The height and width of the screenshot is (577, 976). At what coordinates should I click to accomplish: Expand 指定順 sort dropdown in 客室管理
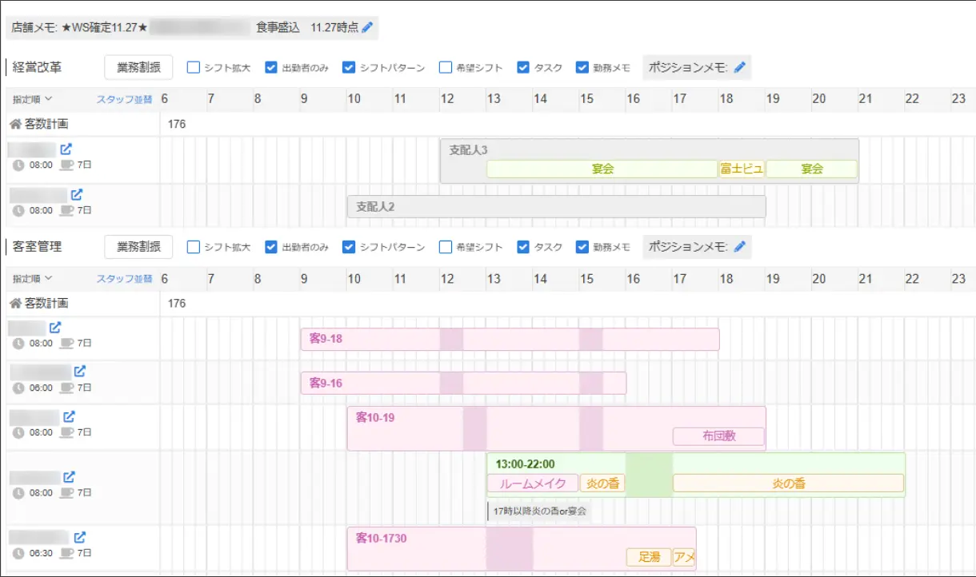click(x=32, y=279)
